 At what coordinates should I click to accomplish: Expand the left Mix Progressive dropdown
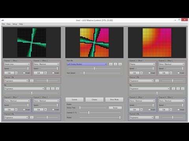tap(24, 89)
